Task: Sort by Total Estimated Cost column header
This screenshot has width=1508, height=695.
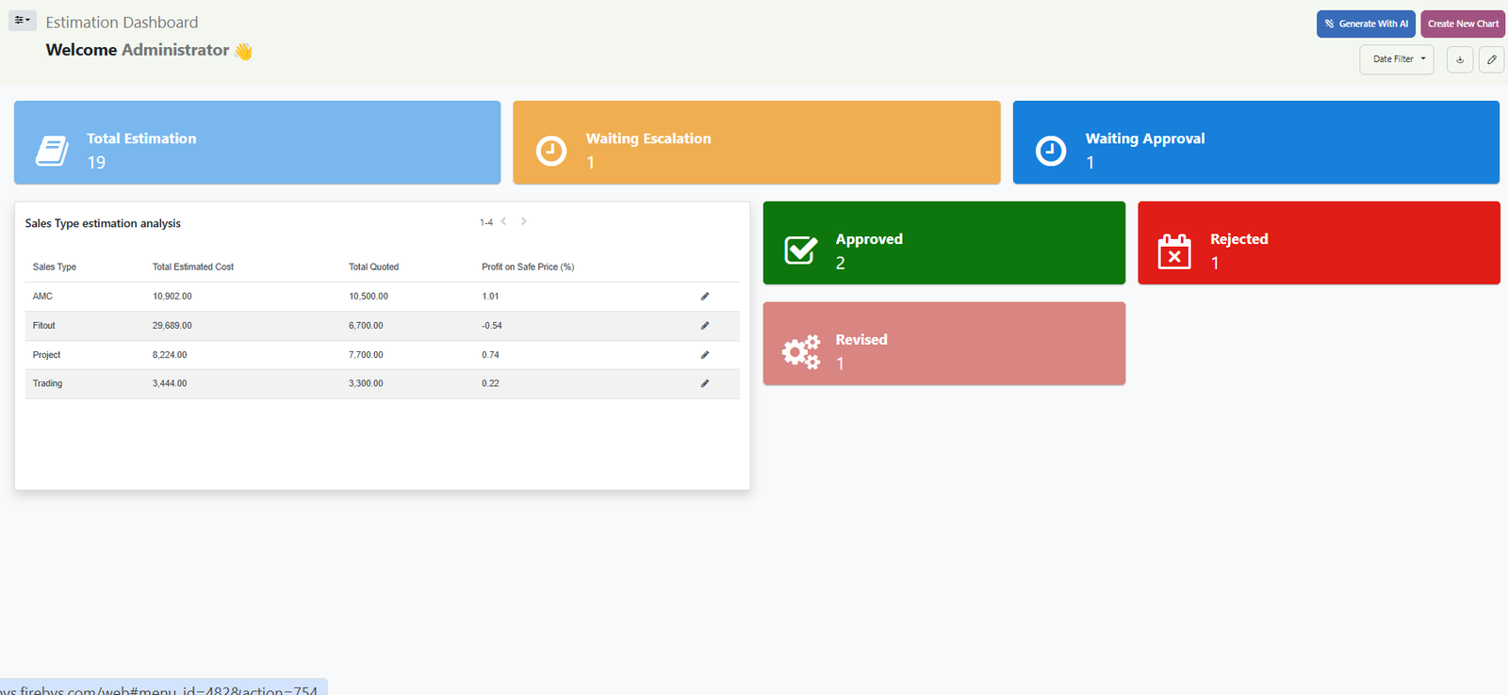Action: click(x=193, y=267)
